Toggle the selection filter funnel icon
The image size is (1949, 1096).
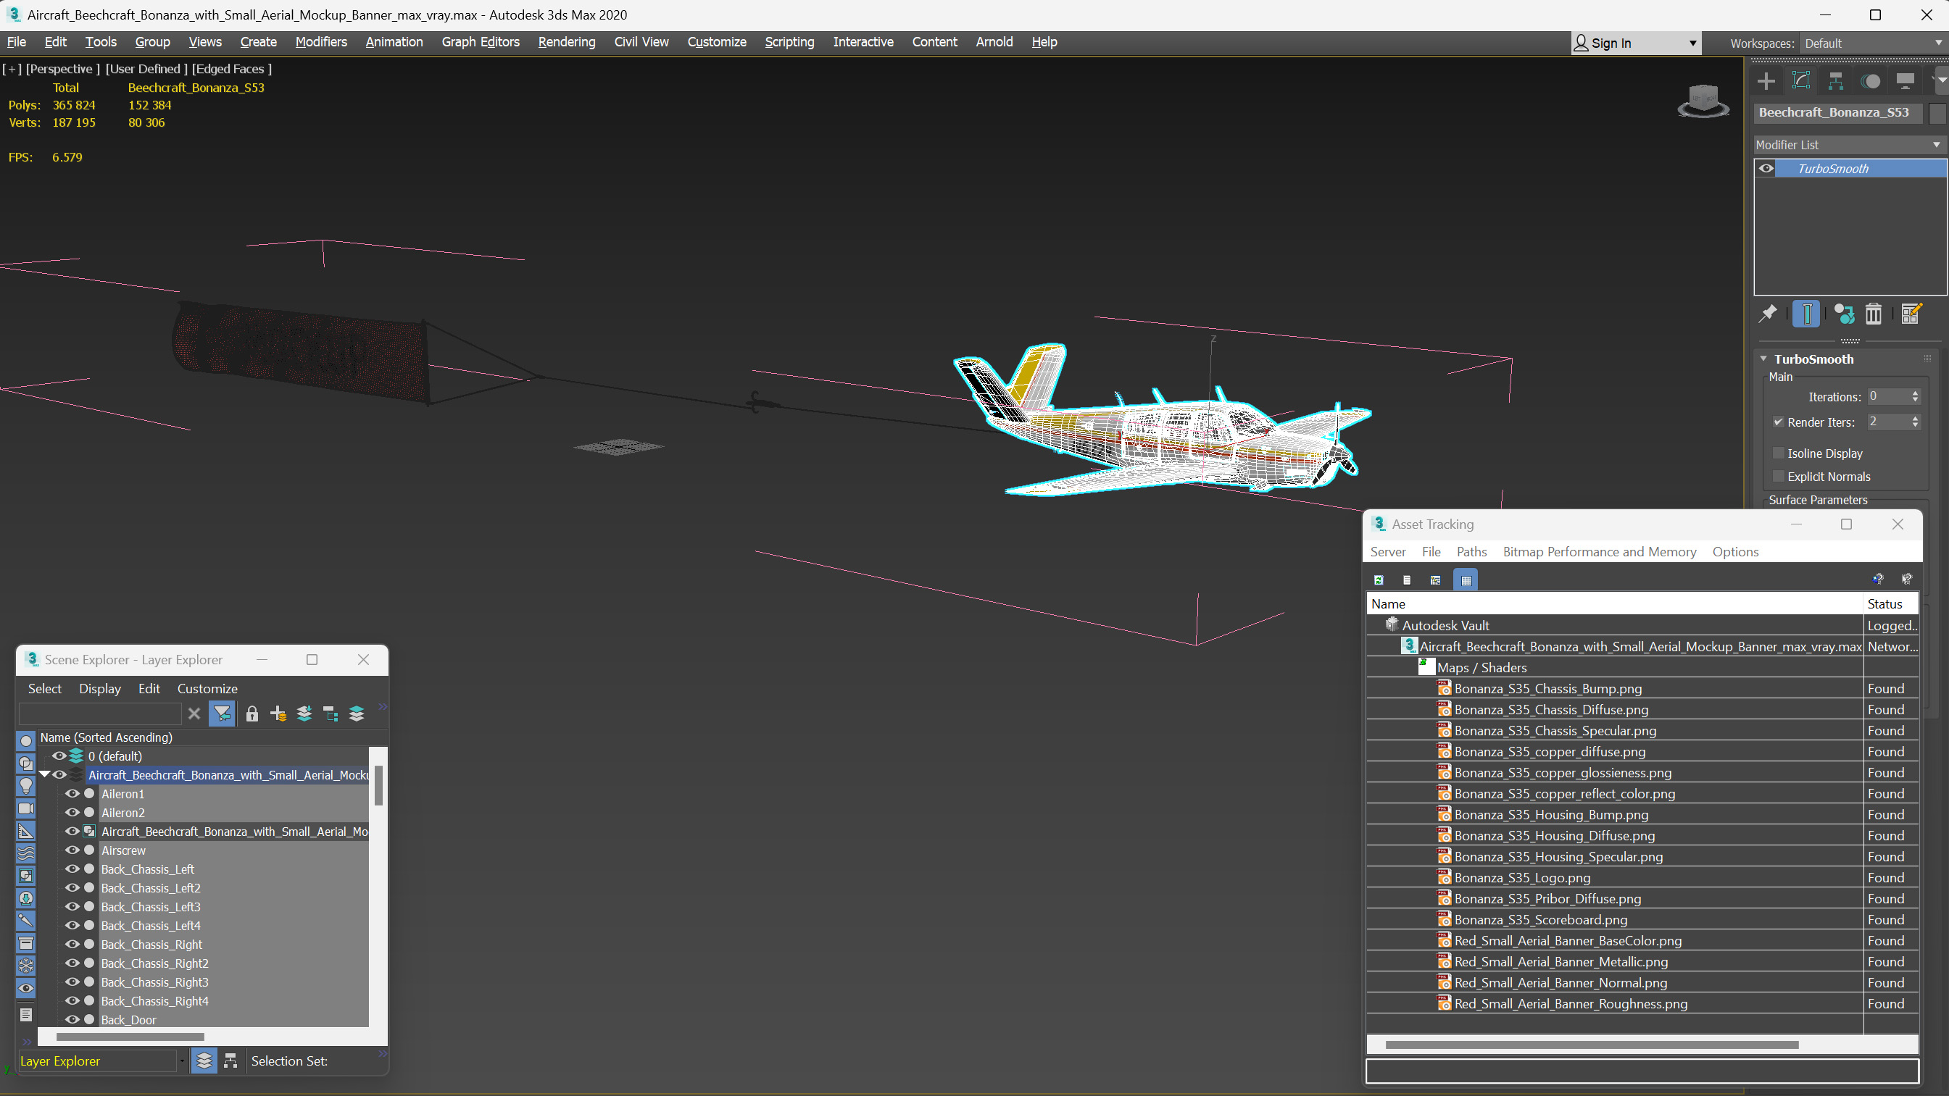click(222, 714)
